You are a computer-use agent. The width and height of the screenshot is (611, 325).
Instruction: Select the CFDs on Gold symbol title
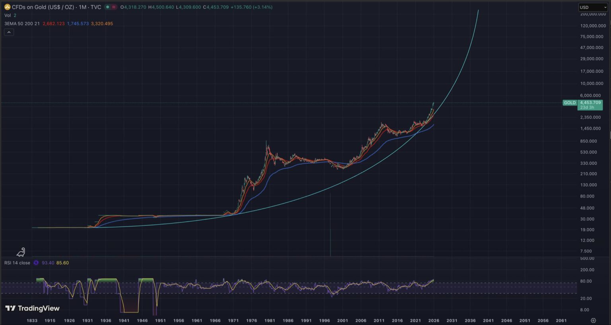43,7
